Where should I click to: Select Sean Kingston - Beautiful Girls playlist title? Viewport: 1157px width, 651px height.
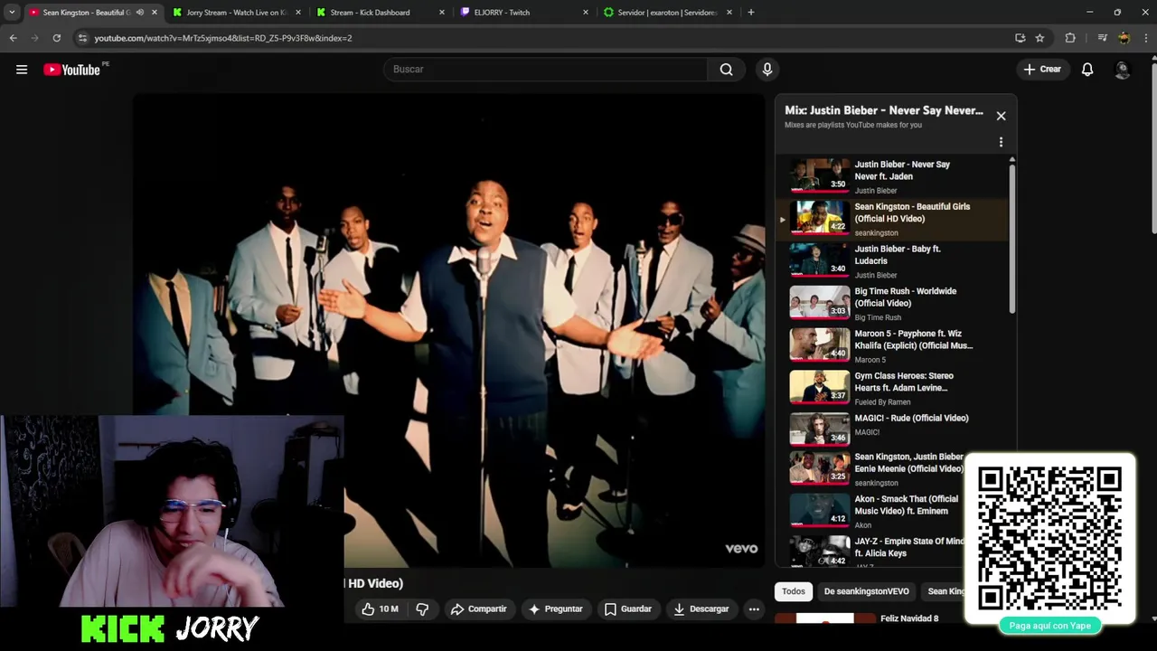pos(912,212)
